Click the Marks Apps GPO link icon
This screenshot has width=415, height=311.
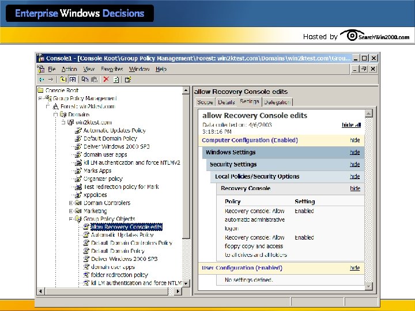(78, 170)
